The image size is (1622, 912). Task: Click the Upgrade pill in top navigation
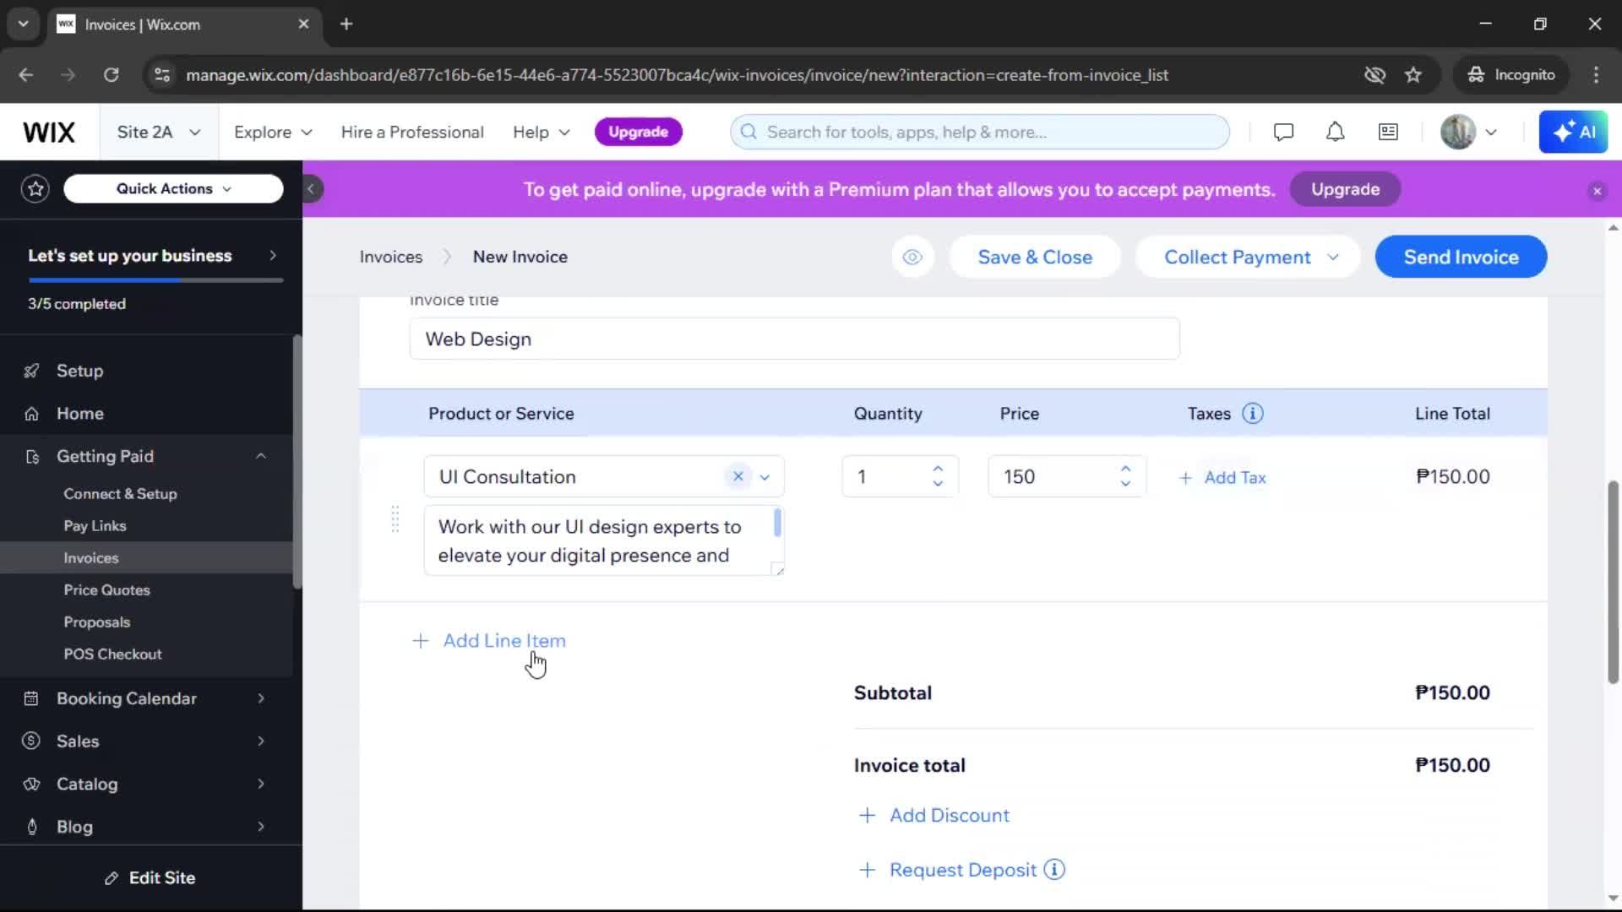tap(639, 133)
